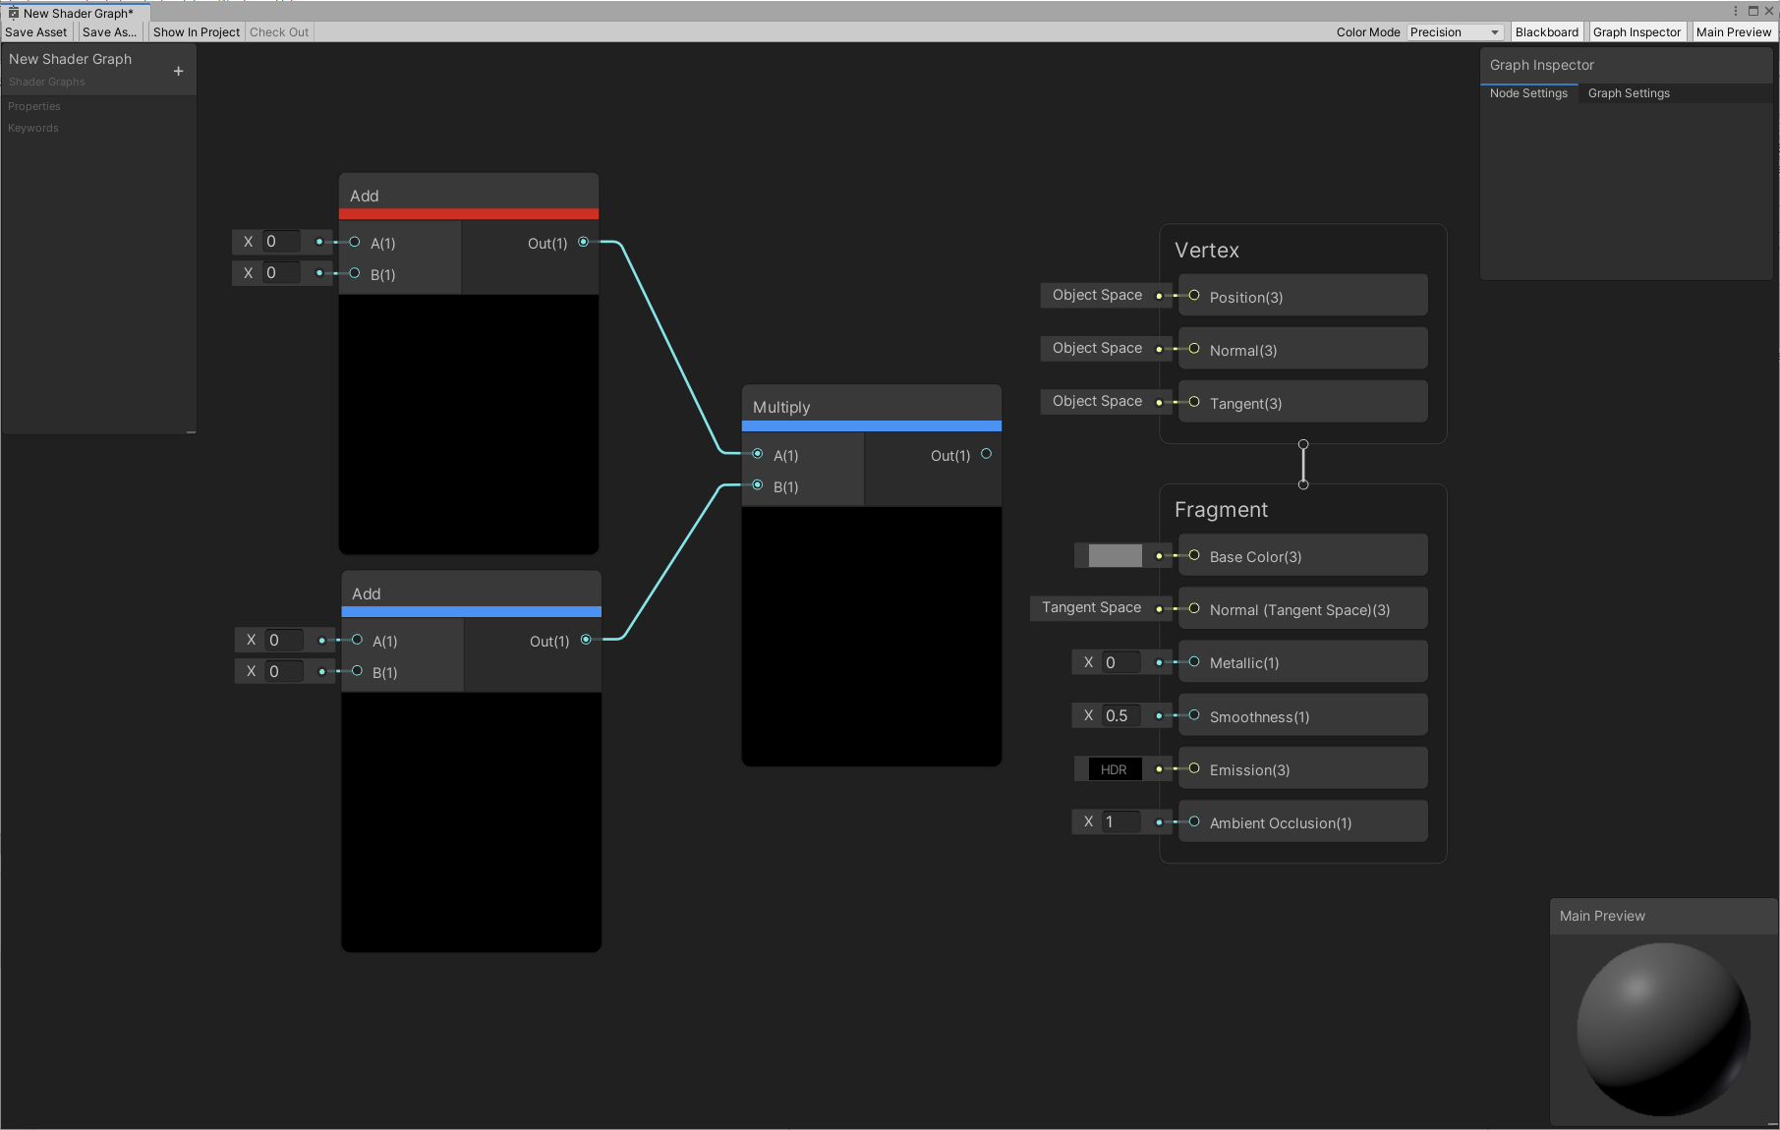
Task: Switch to the Graph Settings tab
Action: [1629, 93]
